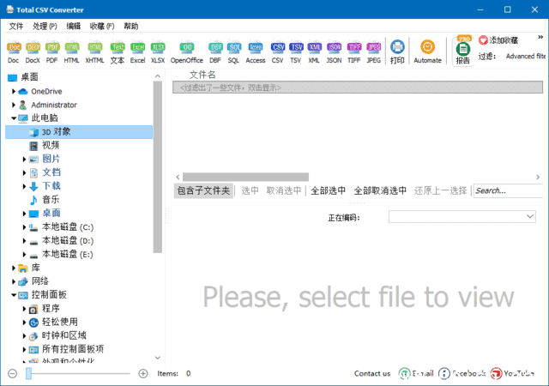Viewport: 549px width, 386px height.
Task: Click Select All files button
Action: [328, 190]
